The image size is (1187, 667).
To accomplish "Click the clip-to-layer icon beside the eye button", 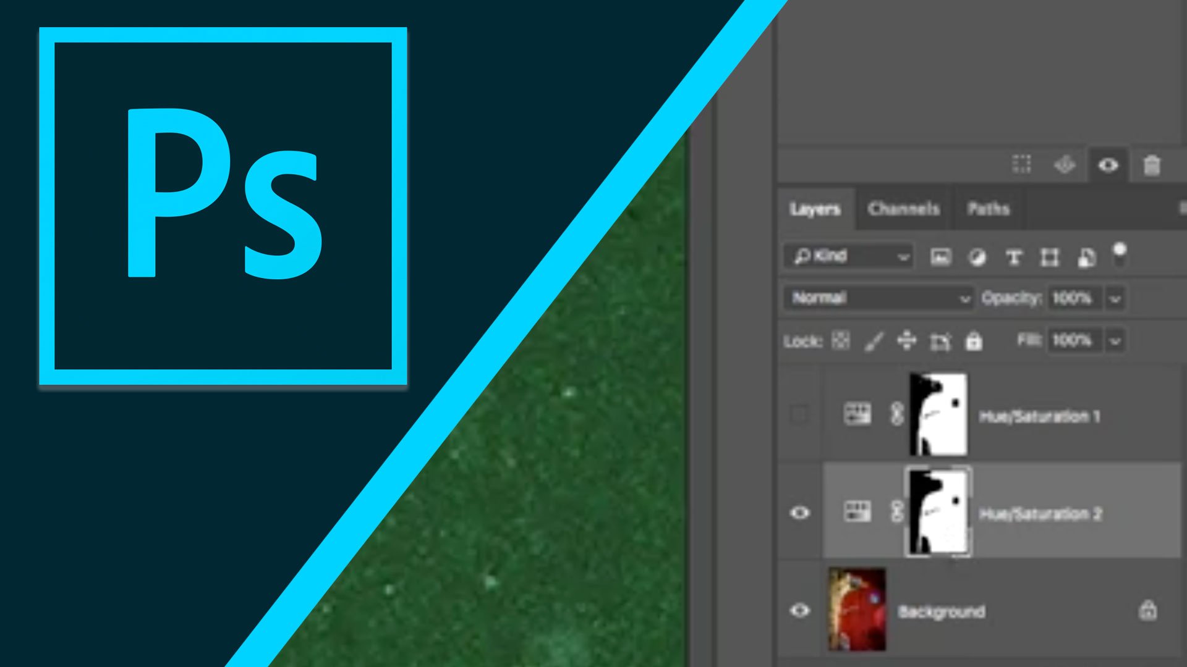I will (1065, 165).
